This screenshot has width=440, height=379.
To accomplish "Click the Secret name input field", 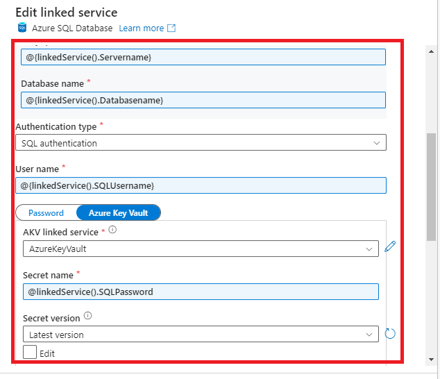I will (201, 292).
